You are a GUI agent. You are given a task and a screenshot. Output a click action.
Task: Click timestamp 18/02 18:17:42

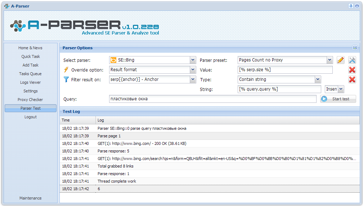pyautogui.click(x=76, y=189)
